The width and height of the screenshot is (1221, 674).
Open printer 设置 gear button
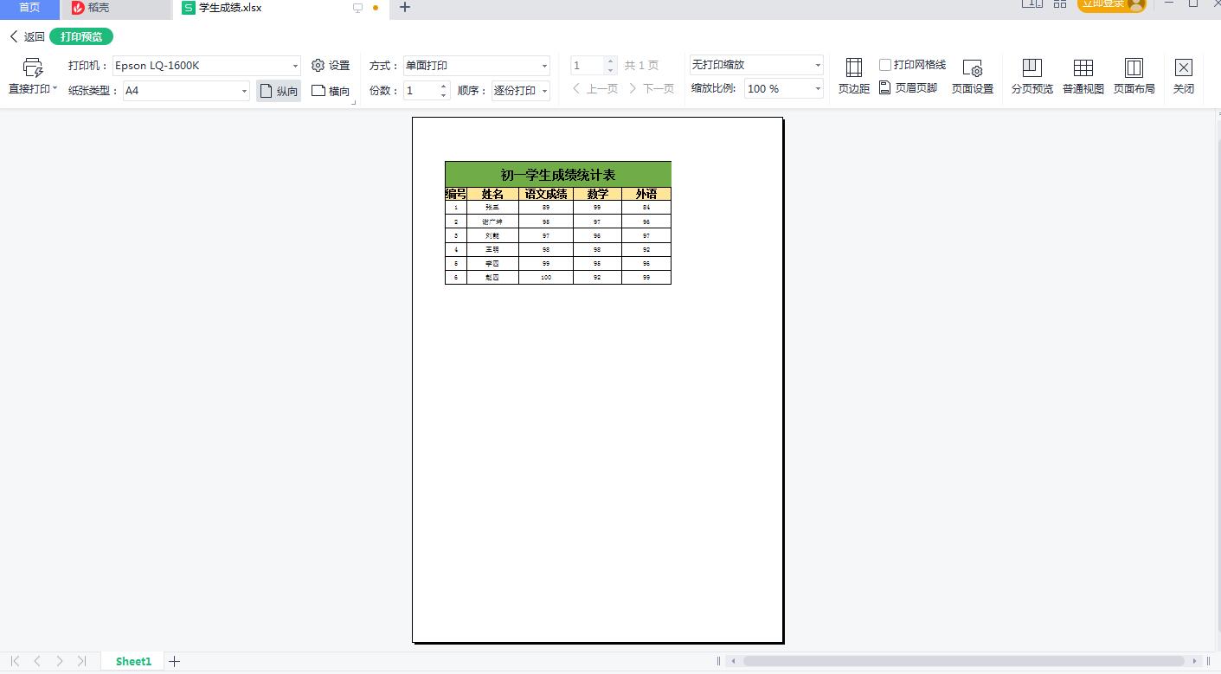[x=331, y=66]
